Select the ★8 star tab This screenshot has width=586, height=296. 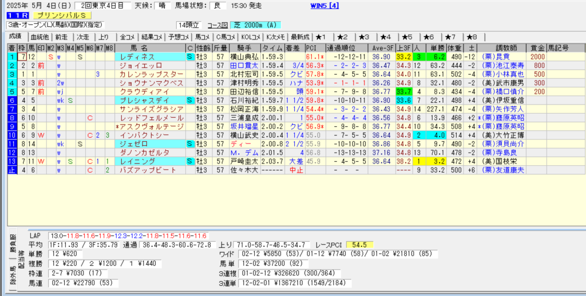(470, 37)
